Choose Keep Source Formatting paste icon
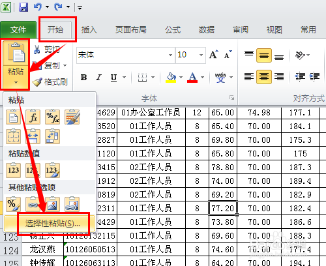The width and height of the screenshot is (326, 266). (72, 117)
